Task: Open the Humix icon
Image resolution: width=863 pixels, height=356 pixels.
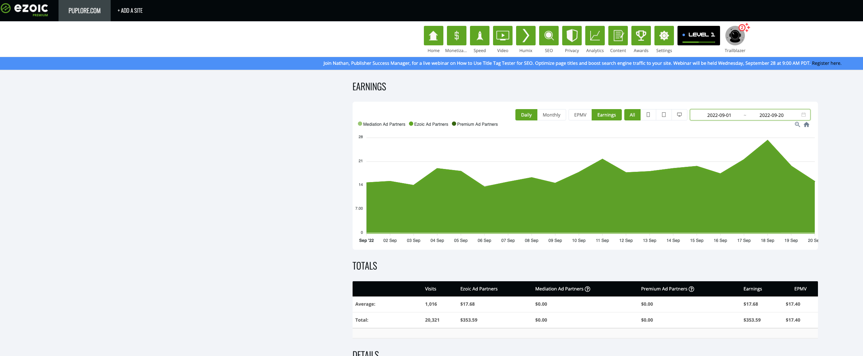Action: pyautogui.click(x=526, y=35)
